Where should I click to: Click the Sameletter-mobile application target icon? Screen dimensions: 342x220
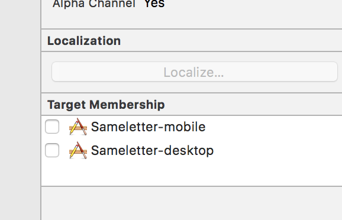click(78, 127)
